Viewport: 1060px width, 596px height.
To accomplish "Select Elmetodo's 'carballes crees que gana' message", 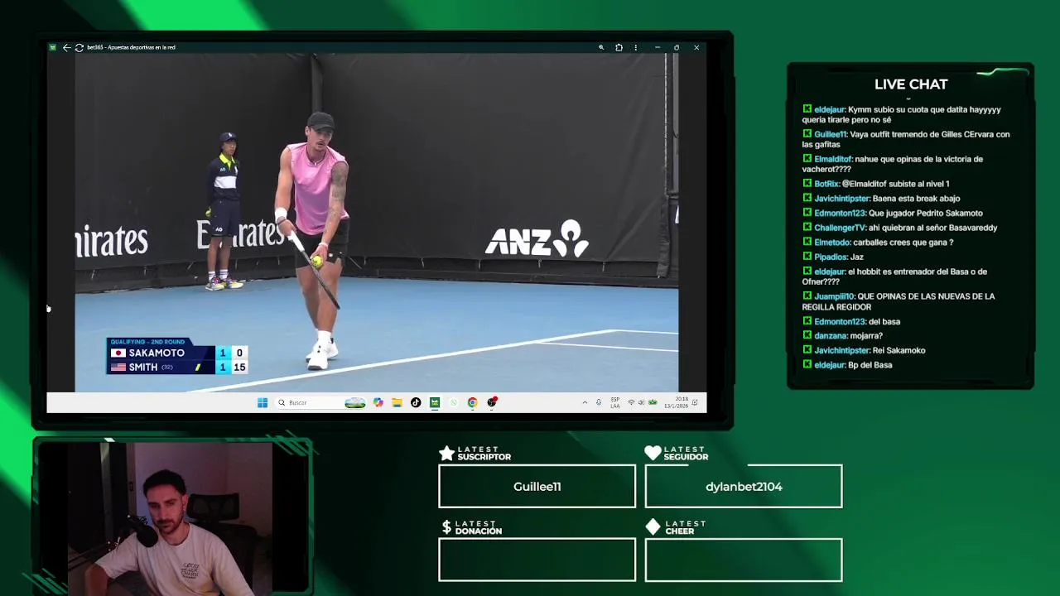I will pos(878,243).
